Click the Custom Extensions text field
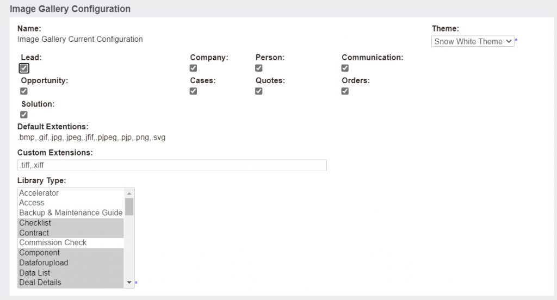557x300 pixels. point(172,165)
